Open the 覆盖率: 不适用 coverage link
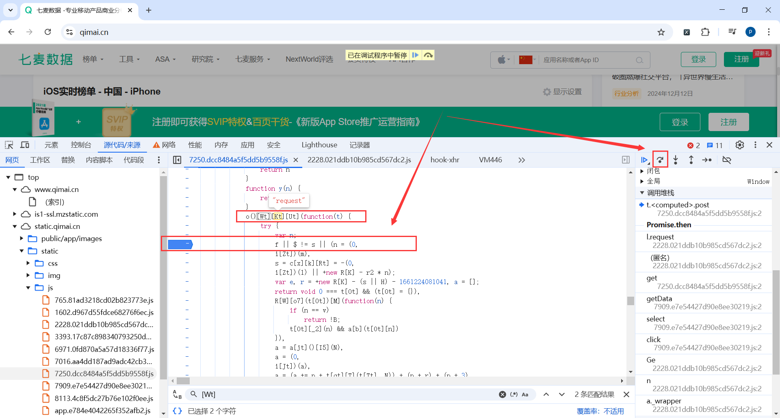 point(600,411)
